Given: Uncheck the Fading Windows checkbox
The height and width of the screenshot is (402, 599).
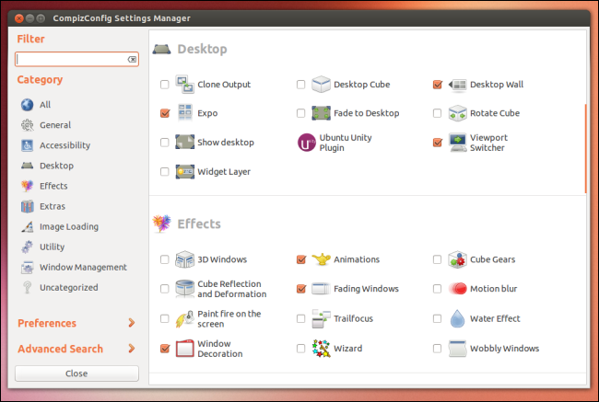Looking at the screenshot, I should point(301,289).
